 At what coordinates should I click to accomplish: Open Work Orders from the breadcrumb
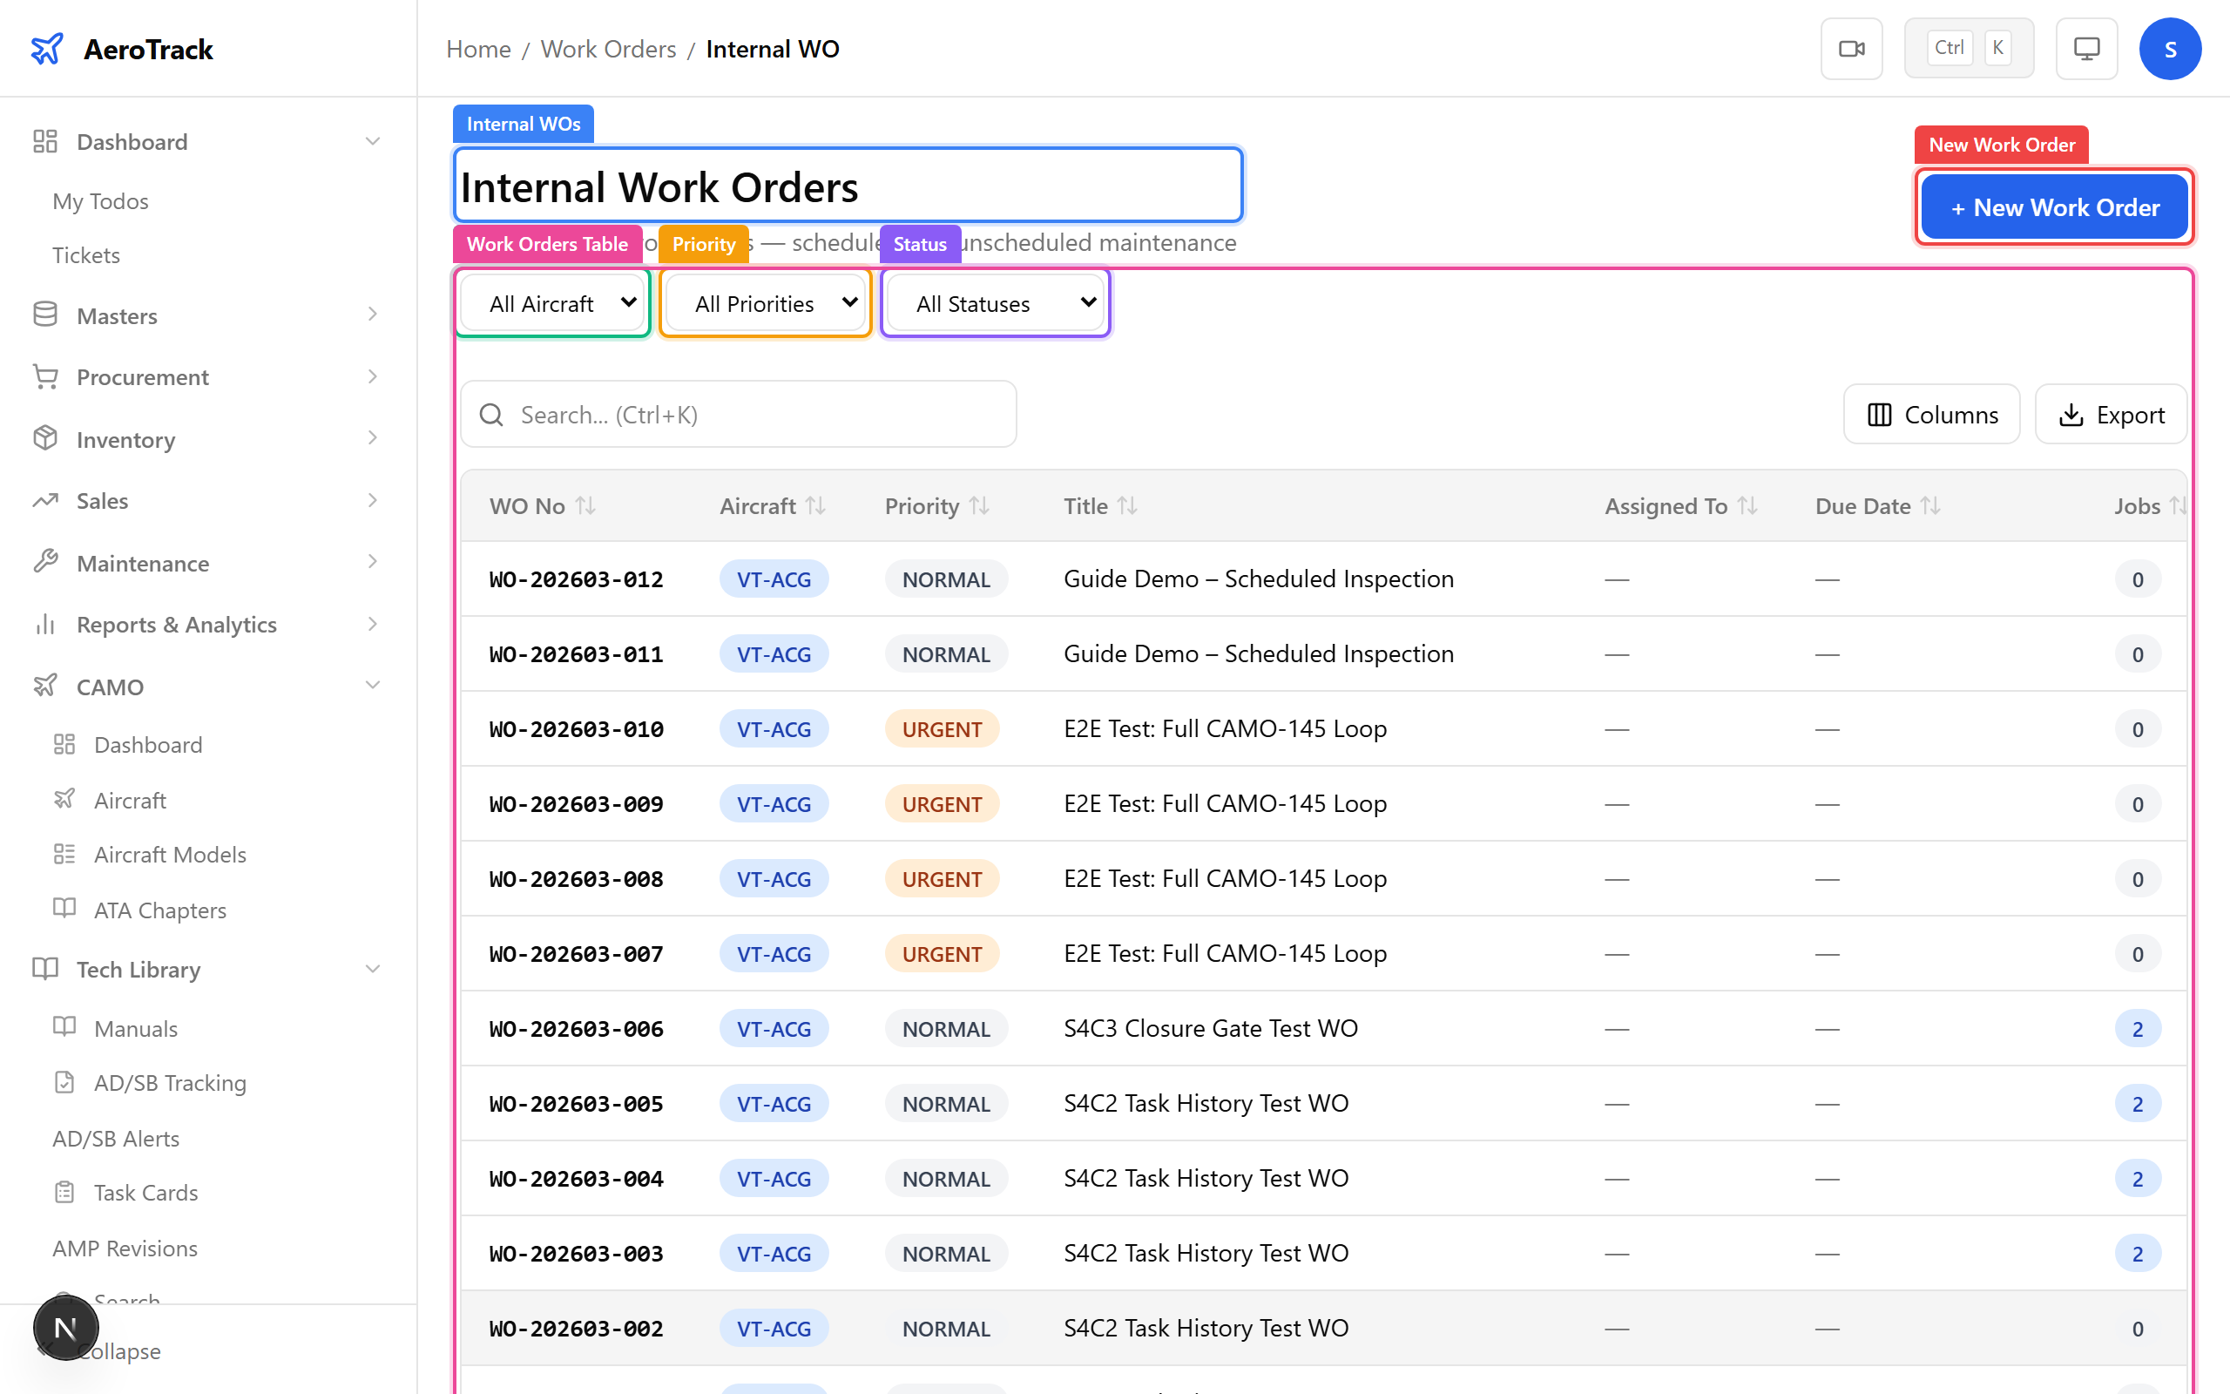pos(608,48)
